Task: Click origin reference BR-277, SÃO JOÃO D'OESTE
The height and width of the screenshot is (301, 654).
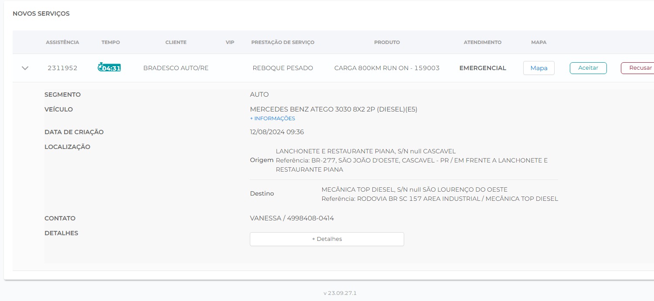Action: pos(412,165)
